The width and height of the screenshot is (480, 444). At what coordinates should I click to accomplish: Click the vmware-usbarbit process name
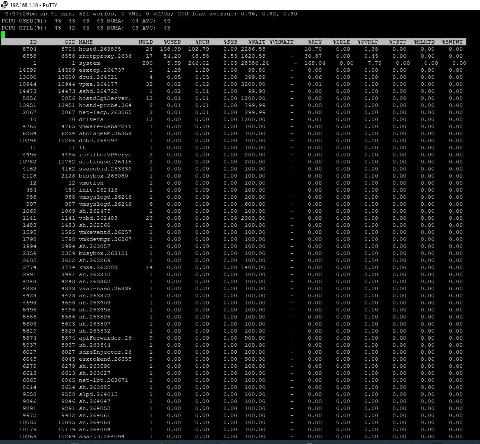coord(105,126)
